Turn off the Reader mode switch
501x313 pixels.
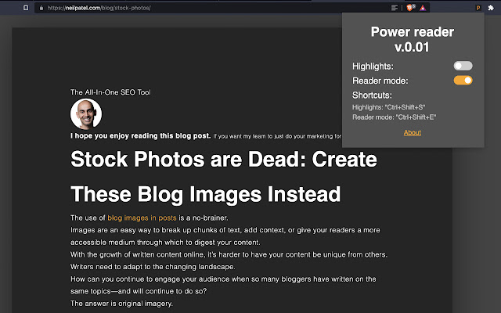463,80
